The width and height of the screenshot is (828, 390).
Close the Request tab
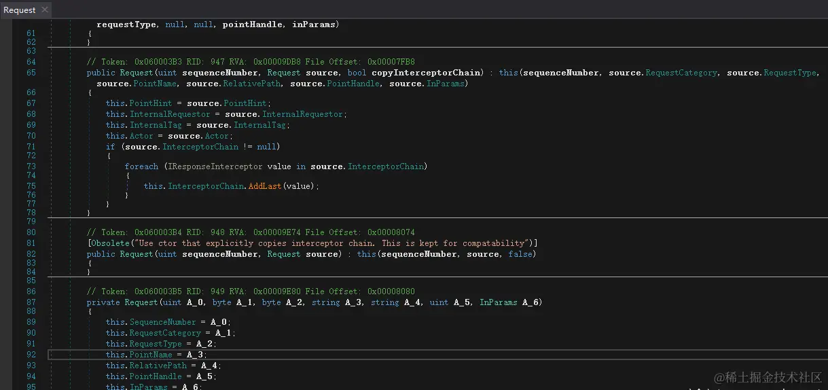click(x=44, y=10)
